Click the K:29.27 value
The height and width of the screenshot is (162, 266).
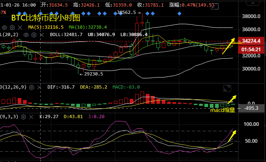click(49, 117)
